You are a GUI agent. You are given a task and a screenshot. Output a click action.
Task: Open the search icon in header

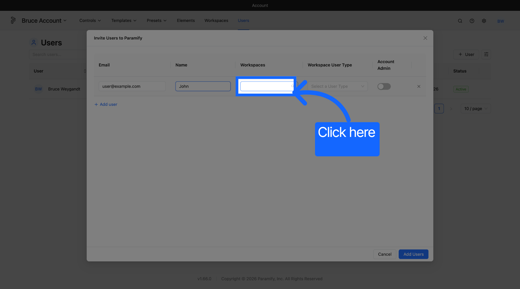click(x=460, y=21)
